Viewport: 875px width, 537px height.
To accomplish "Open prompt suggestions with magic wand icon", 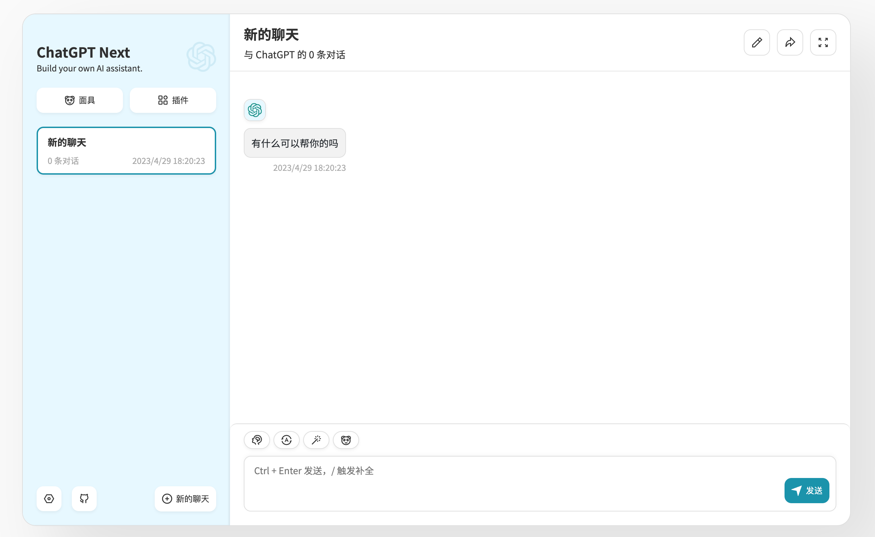I will click(316, 440).
